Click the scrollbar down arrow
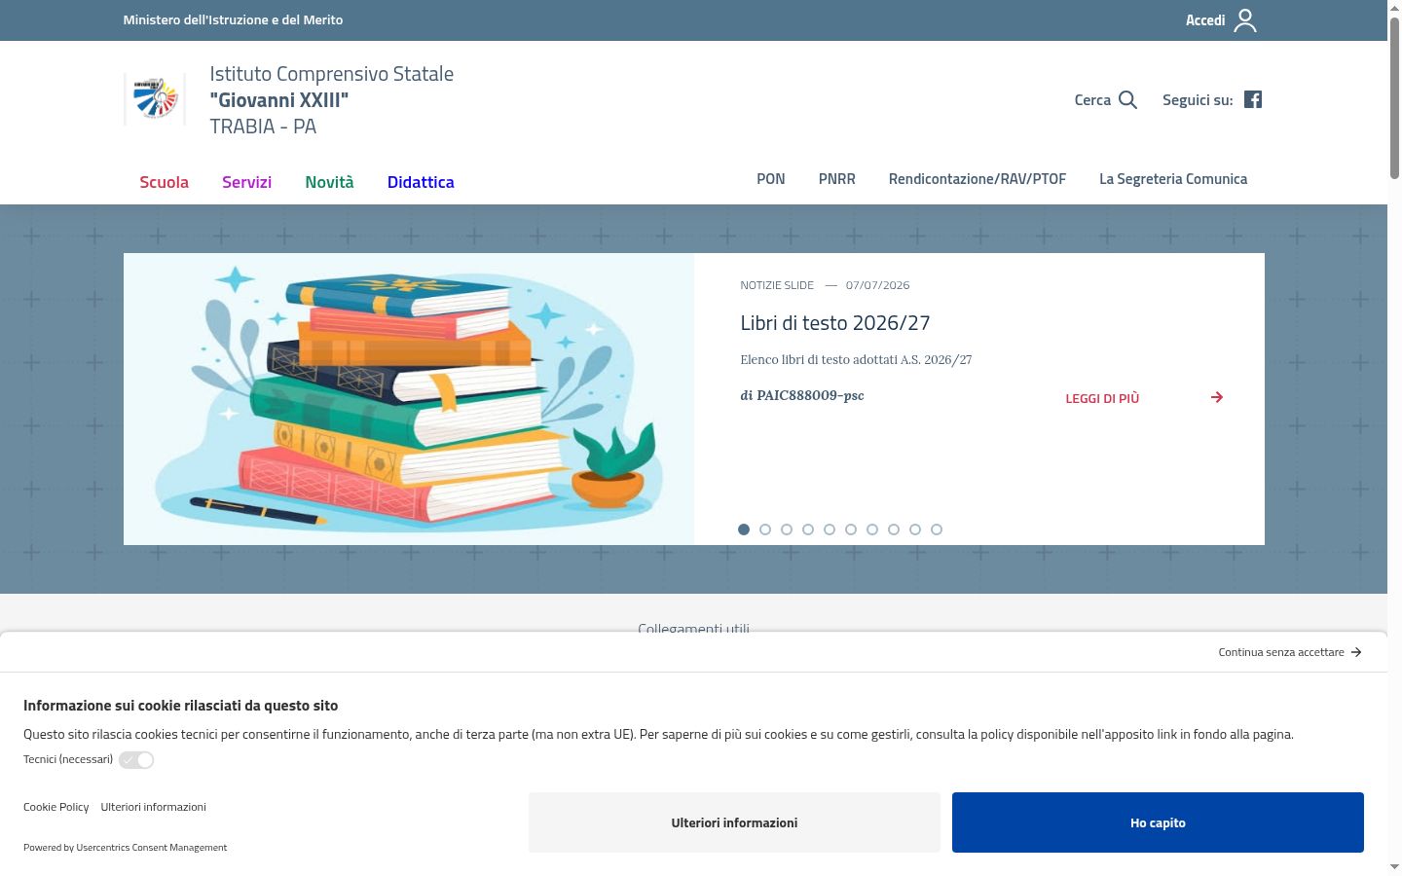Viewport: 1402px width, 876px height. [1394, 866]
